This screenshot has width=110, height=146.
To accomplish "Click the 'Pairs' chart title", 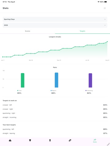I will pos(55,67).
